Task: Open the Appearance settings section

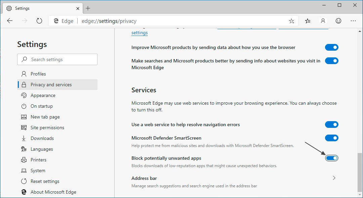Action: tap(43, 95)
